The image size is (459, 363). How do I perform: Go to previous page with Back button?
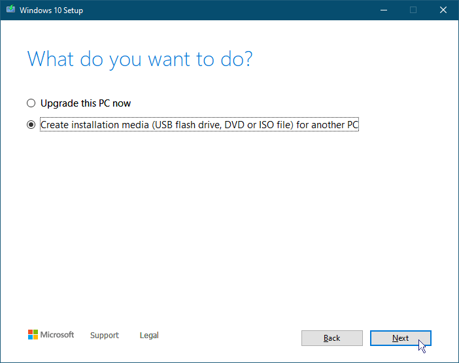(331, 338)
